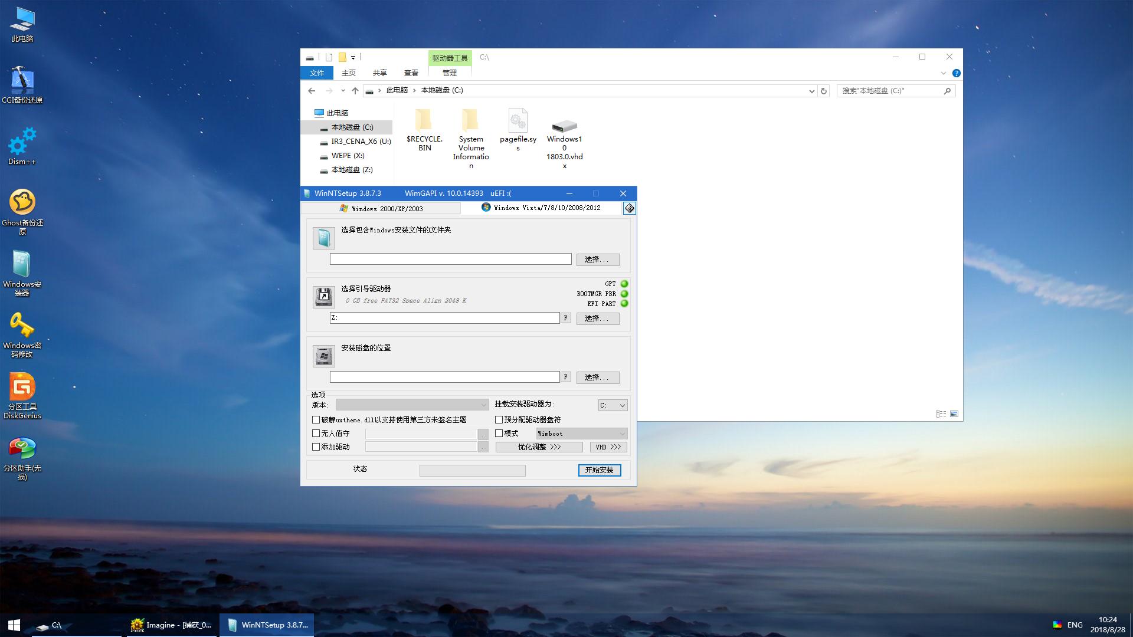Click 选择 for install disk location
Screen dimensions: 1133x637
(598, 377)
